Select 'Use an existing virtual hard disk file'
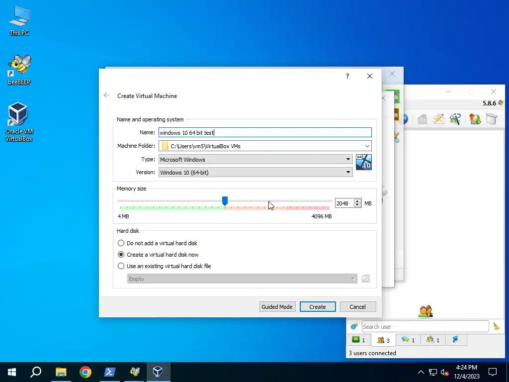The height and width of the screenshot is (382, 509). pos(164,266)
